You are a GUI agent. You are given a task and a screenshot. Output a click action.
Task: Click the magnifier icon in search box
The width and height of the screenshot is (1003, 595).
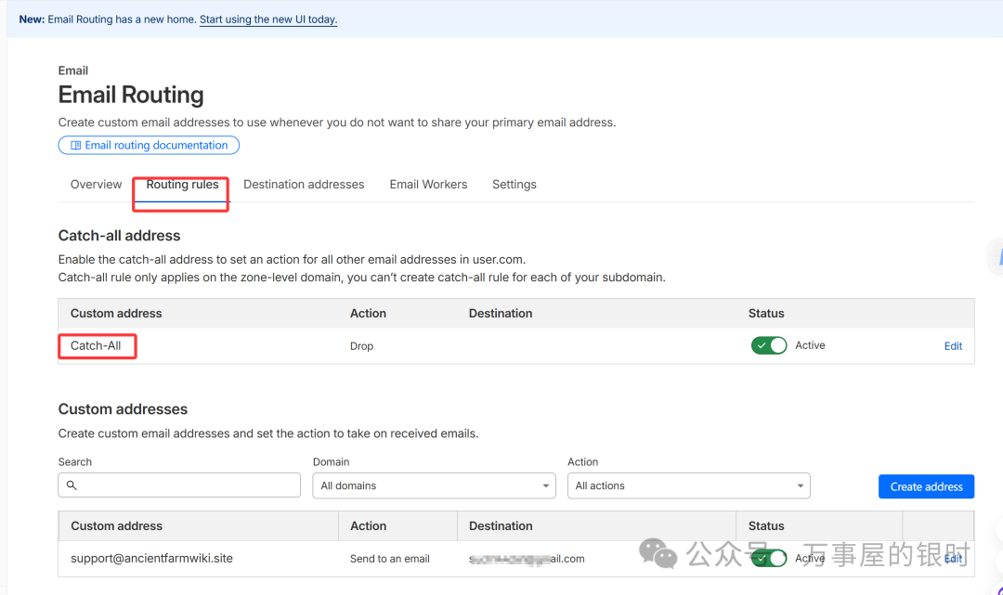point(72,485)
